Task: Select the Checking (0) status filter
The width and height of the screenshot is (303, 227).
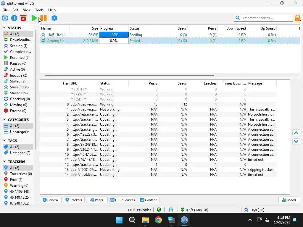Action: [x=18, y=99]
